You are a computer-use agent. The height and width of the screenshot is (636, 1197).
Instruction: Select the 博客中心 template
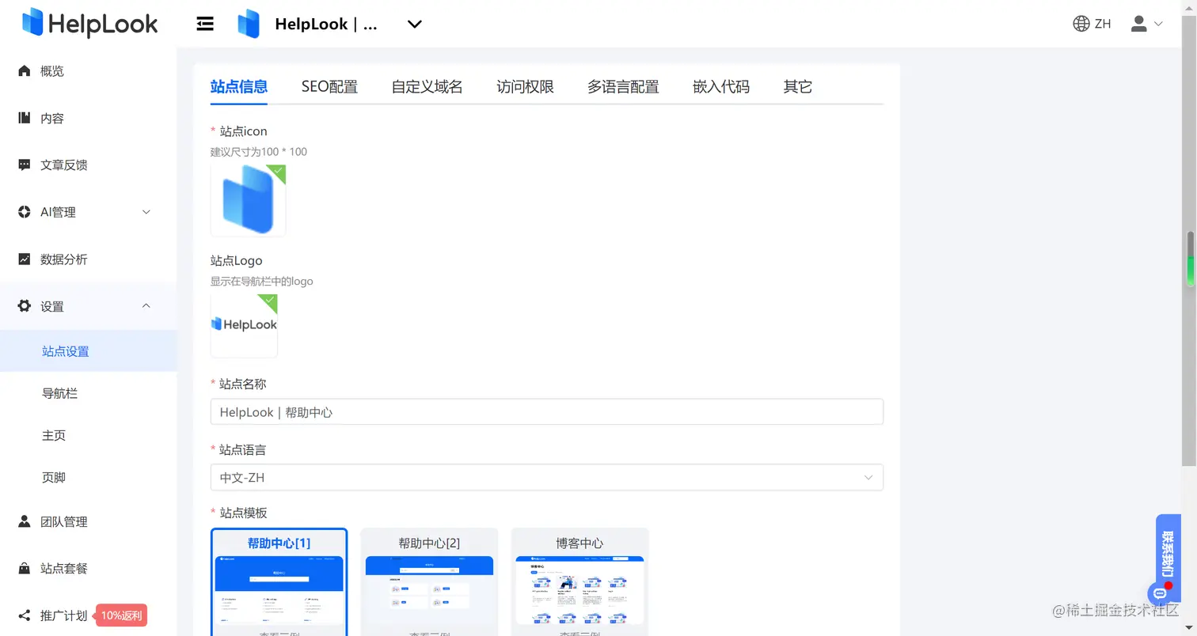[x=579, y=582]
